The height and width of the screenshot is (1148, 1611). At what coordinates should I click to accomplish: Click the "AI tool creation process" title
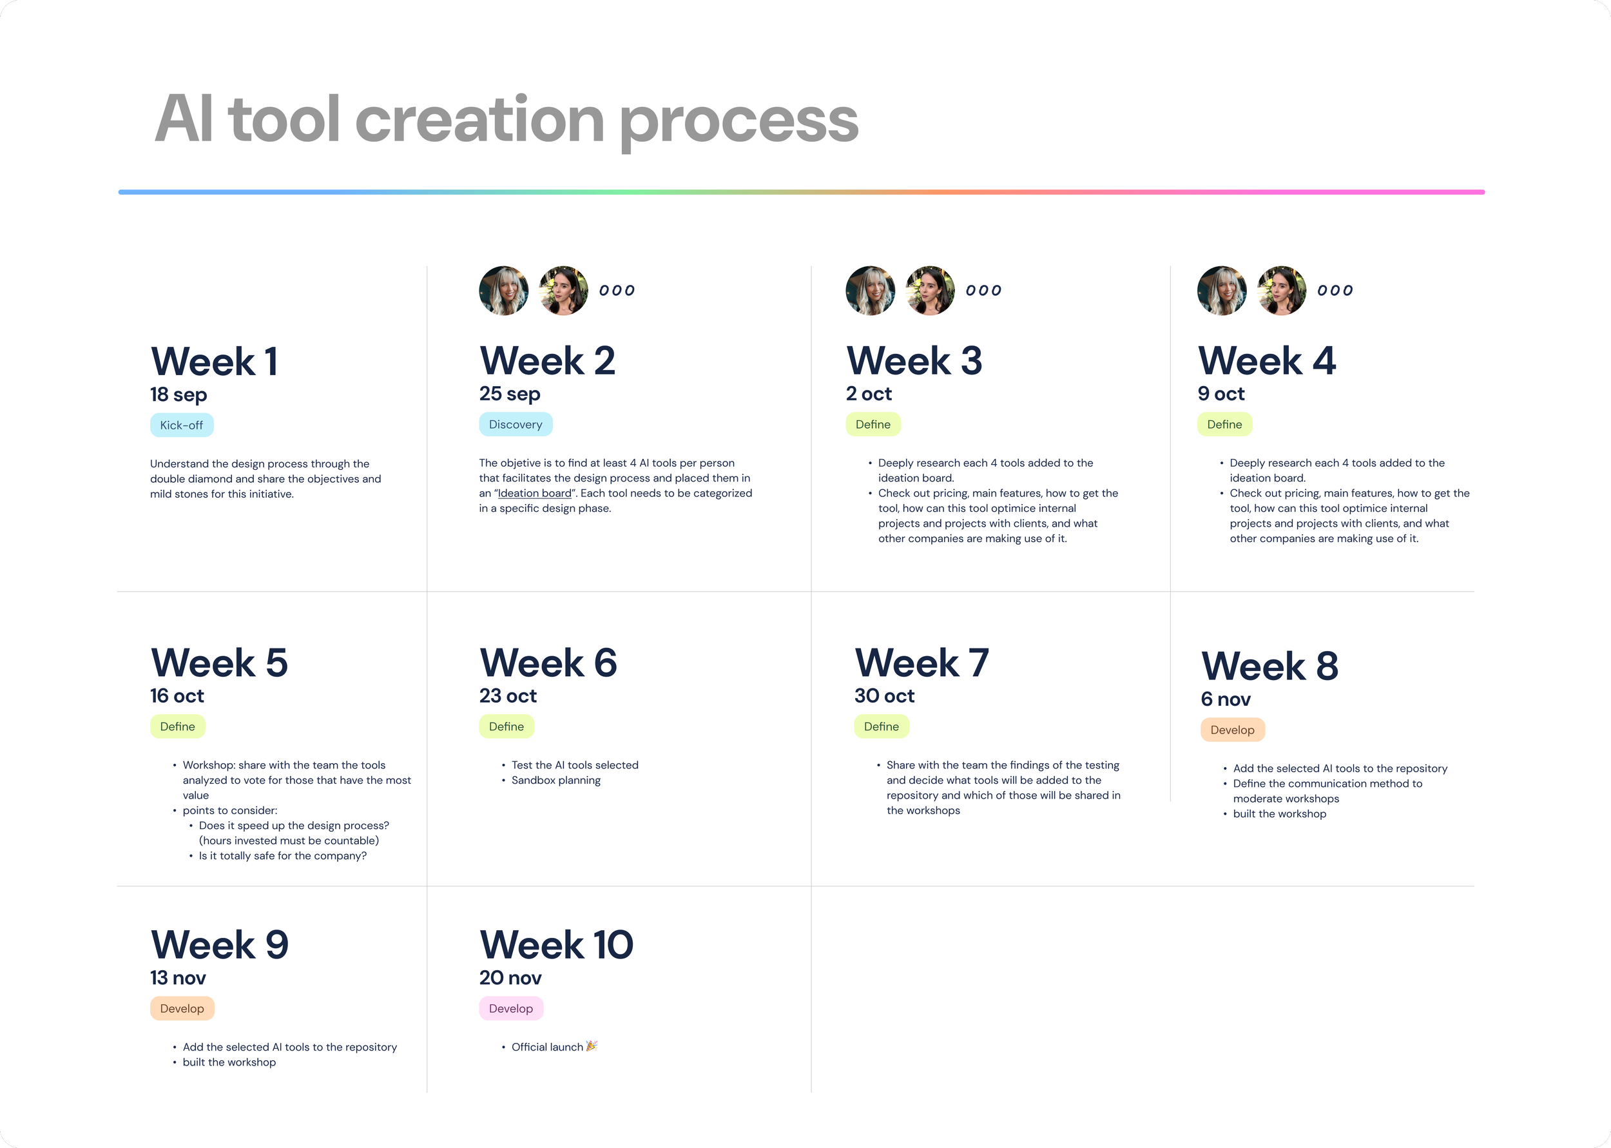pyautogui.click(x=506, y=120)
